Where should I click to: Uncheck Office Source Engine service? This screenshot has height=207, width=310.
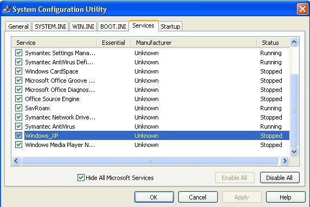tap(18, 99)
